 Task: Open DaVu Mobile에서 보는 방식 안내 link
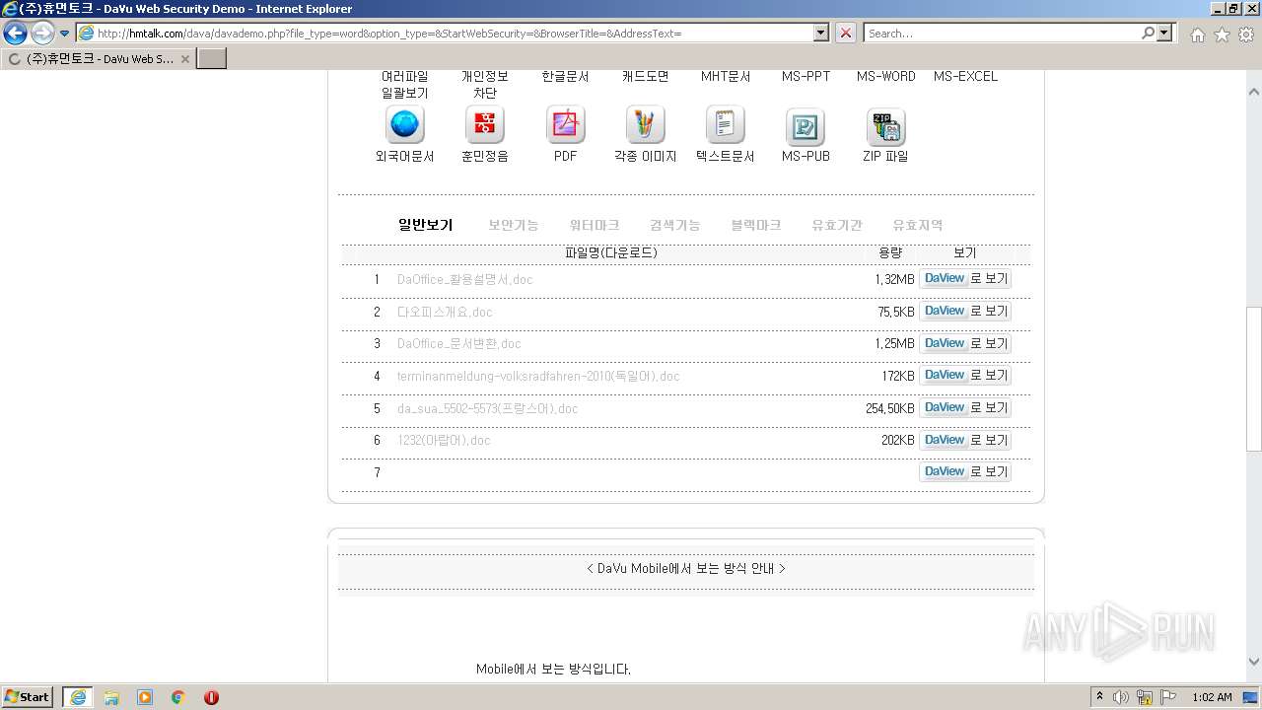click(686, 568)
